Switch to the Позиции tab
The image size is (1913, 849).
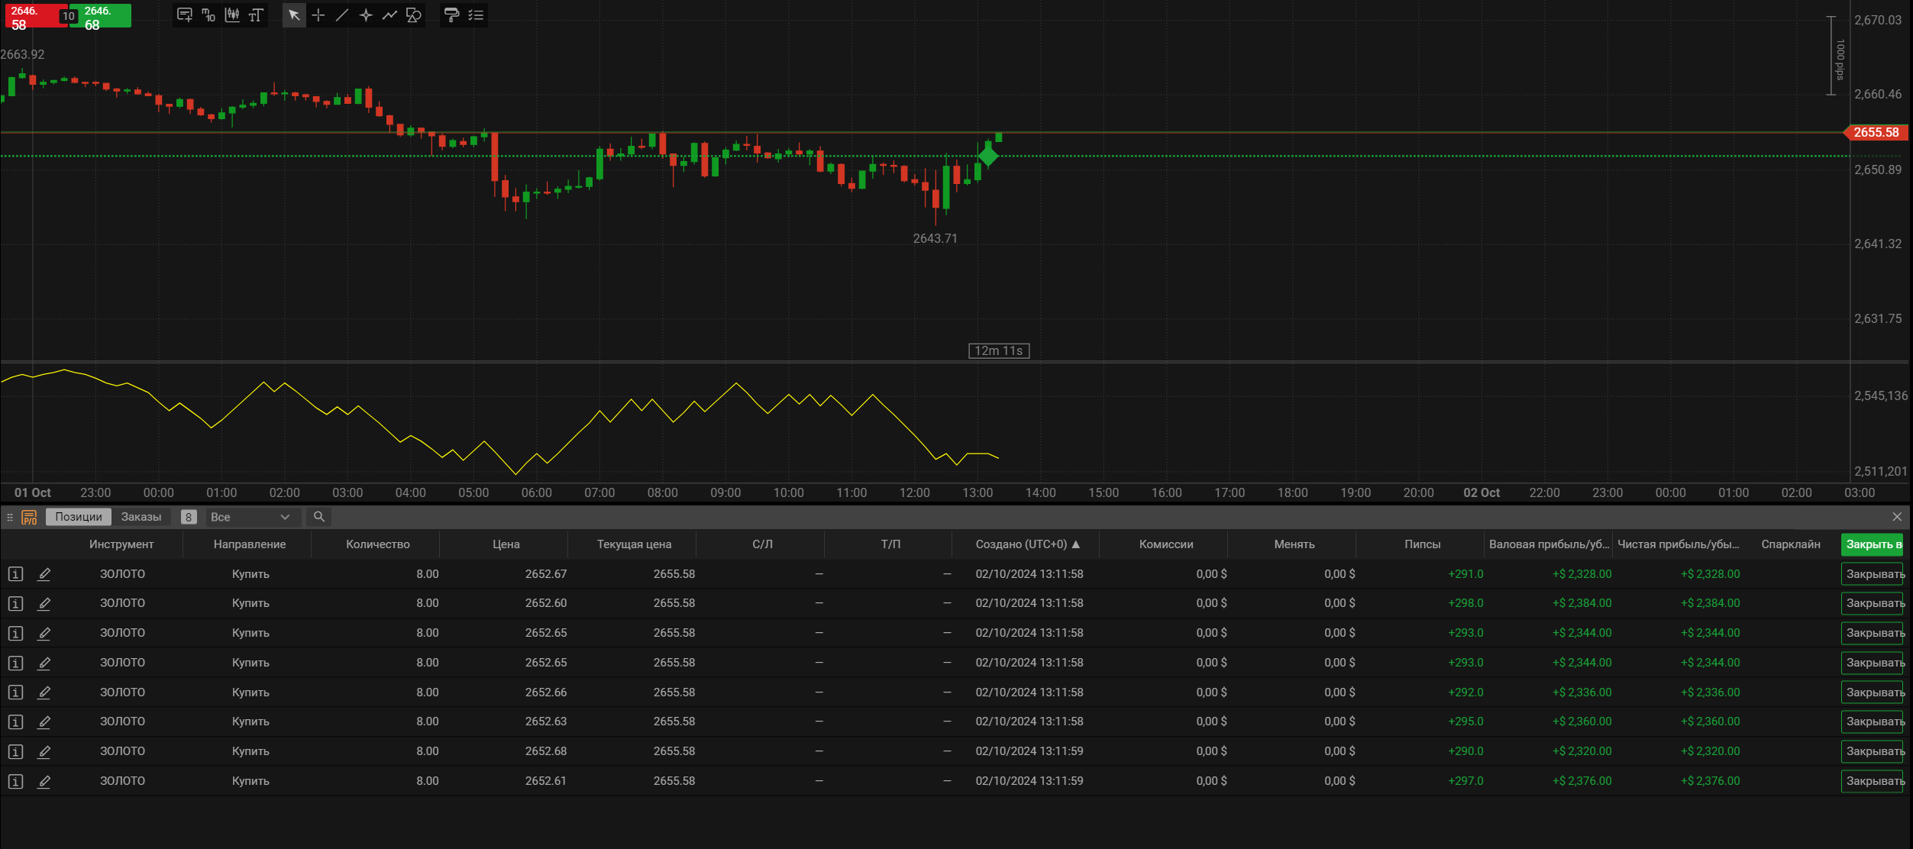[x=79, y=517]
